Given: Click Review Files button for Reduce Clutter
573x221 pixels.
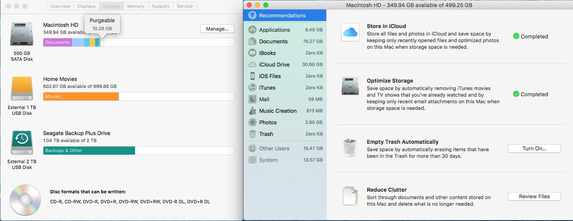Looking at the screenshot, I should tap(534, 197).
